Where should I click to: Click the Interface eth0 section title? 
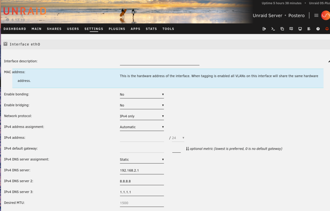(25, 44)
